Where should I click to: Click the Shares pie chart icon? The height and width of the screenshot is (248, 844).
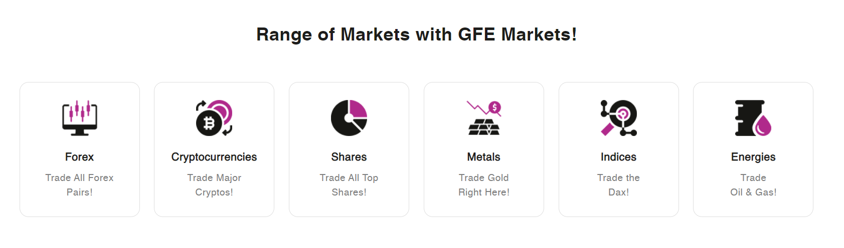point(349,118)
